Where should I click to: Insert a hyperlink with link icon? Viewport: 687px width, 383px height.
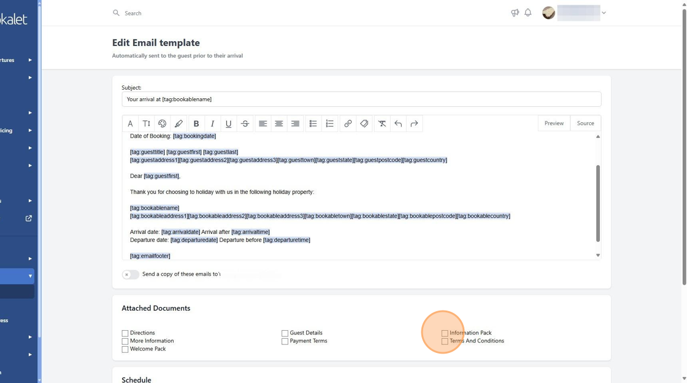coord(348,123)
